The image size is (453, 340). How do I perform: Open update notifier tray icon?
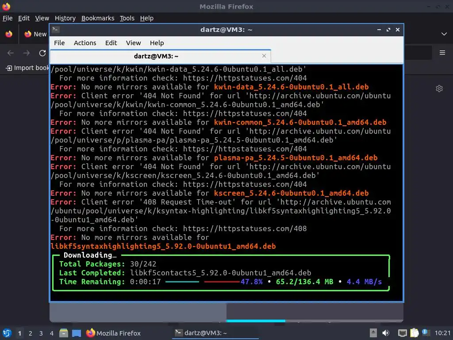tap(426, 332)
